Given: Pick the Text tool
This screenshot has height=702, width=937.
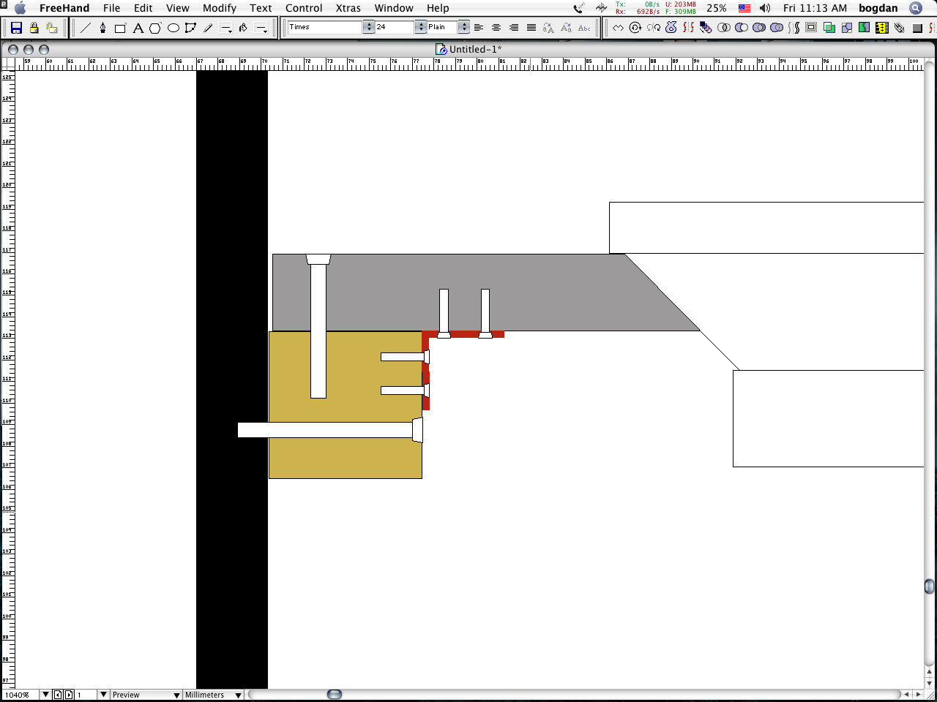Looking at the screenshot, I should click(x=138, y=28).
